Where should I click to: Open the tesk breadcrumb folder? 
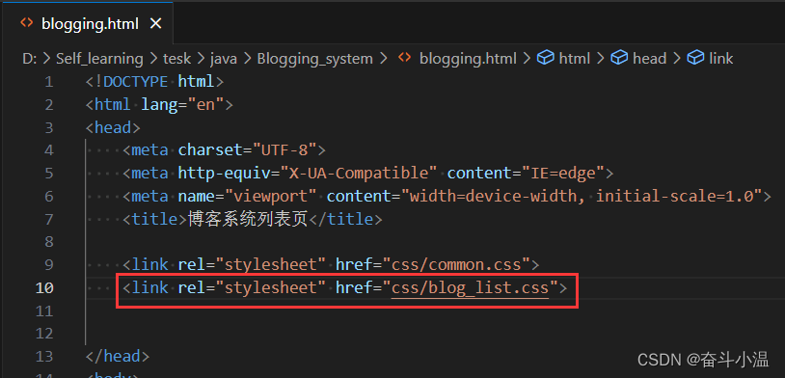point(176,59)
